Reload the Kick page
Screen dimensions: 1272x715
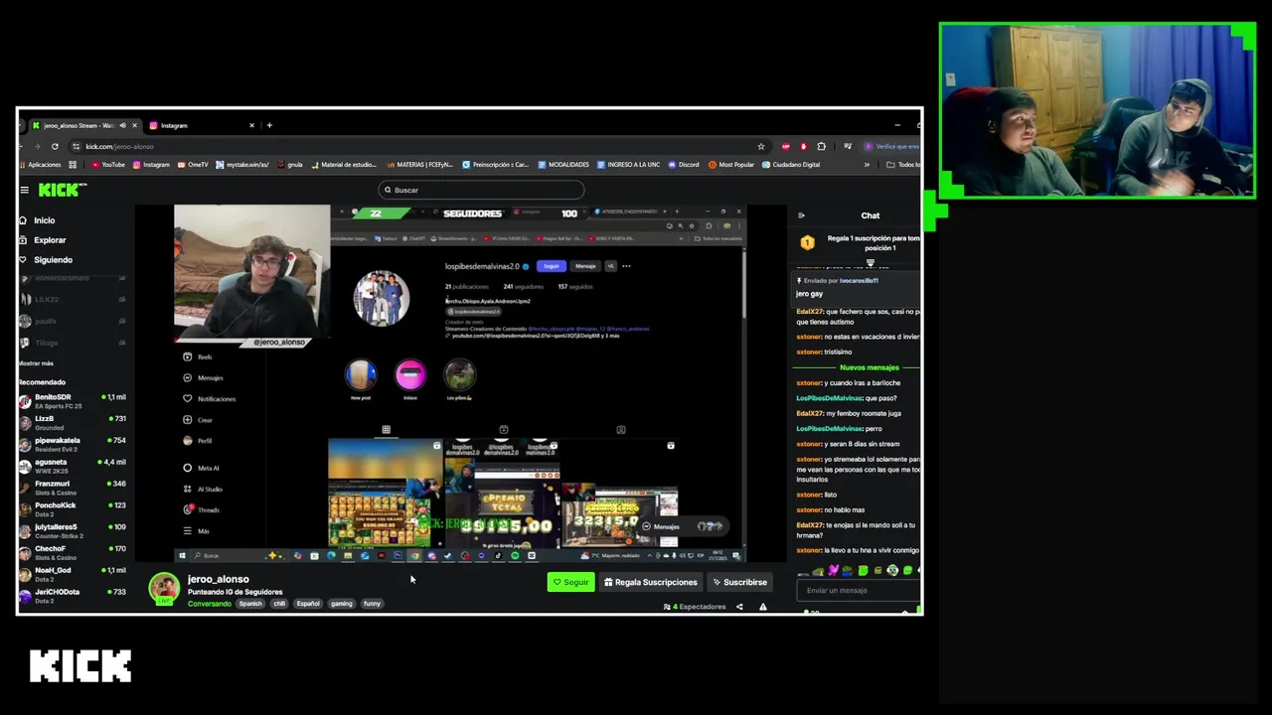[x=55, y=146]
